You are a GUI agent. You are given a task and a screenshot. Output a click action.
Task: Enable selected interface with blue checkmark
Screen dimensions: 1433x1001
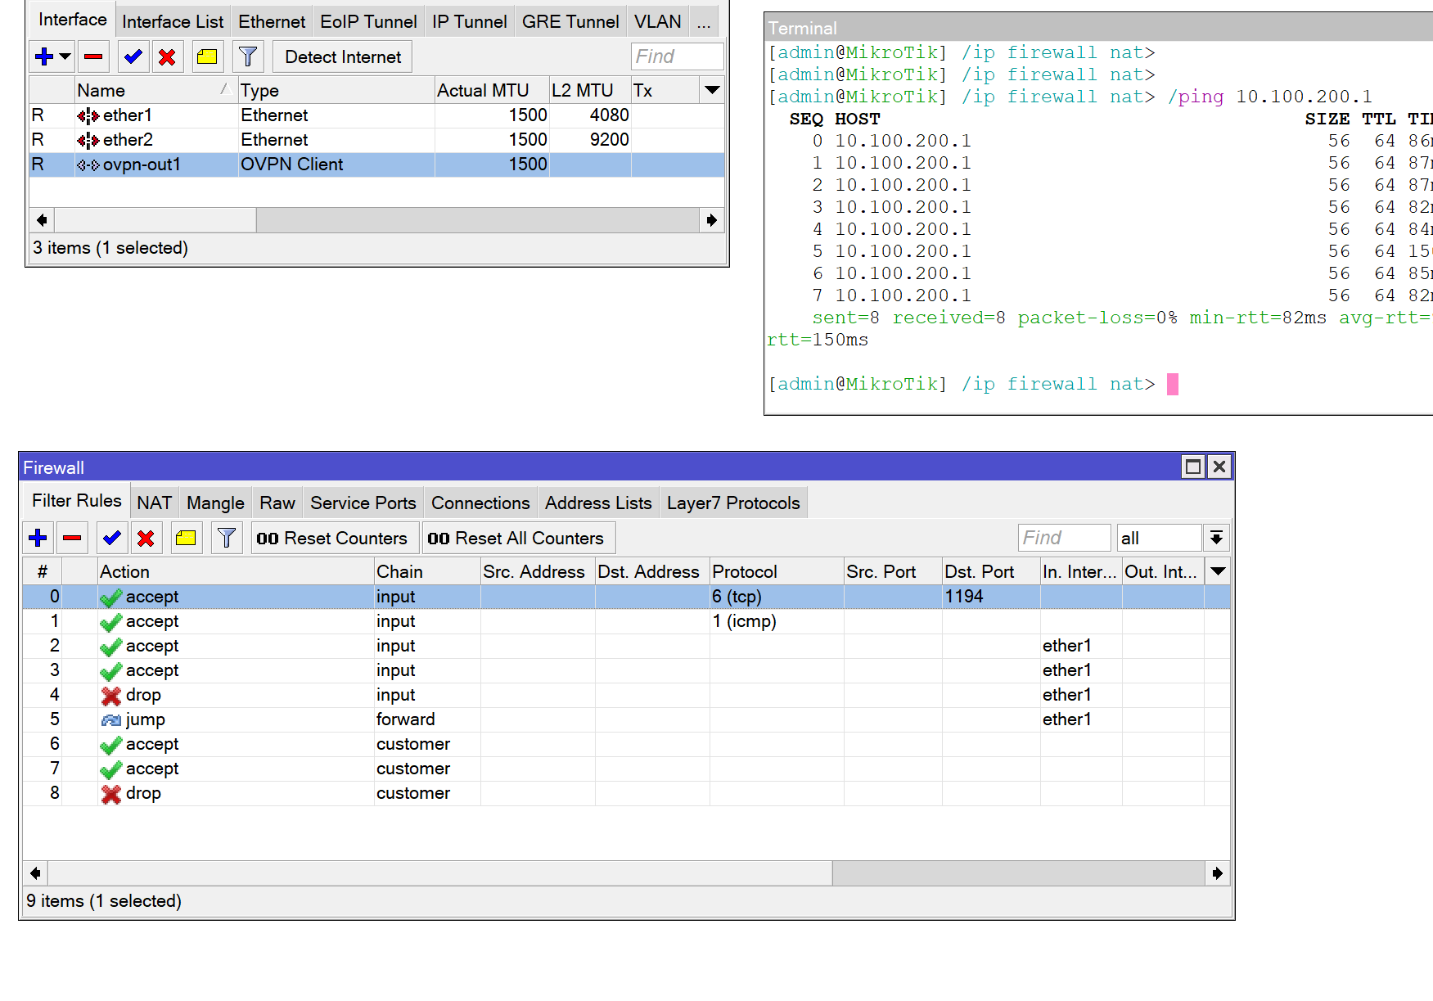click(x=133, y=56)
